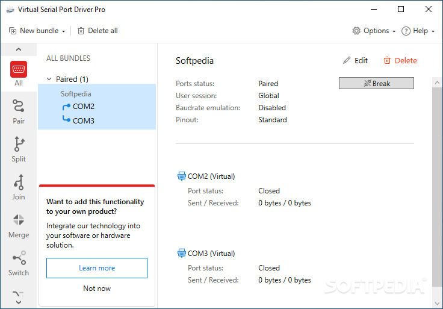Click the Delete all label
The width and height of the screenshot is (443, 309).
[103, 31]
